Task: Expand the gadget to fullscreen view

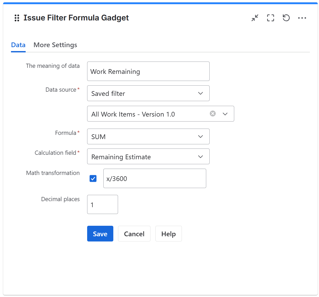Action: click(x=270, y=18)
